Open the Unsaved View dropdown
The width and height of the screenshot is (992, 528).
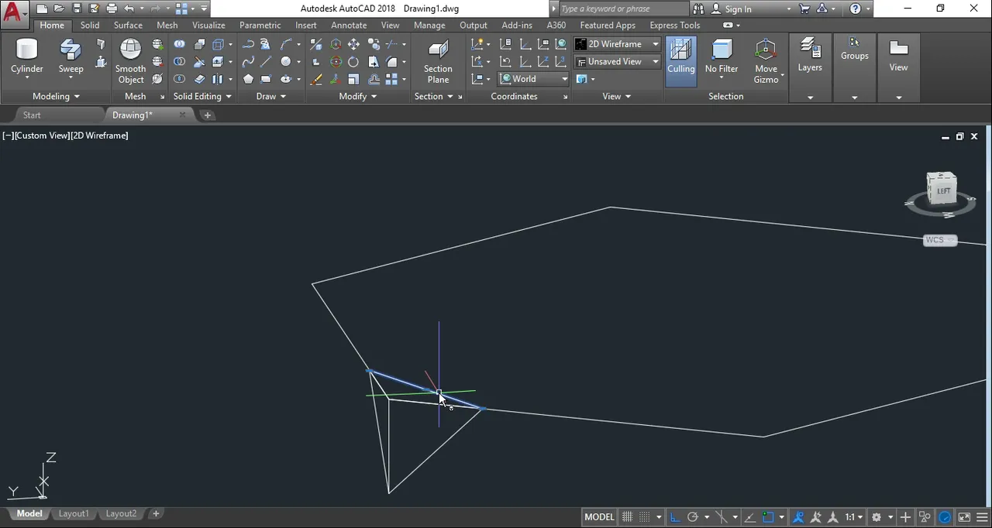(617, 61)
